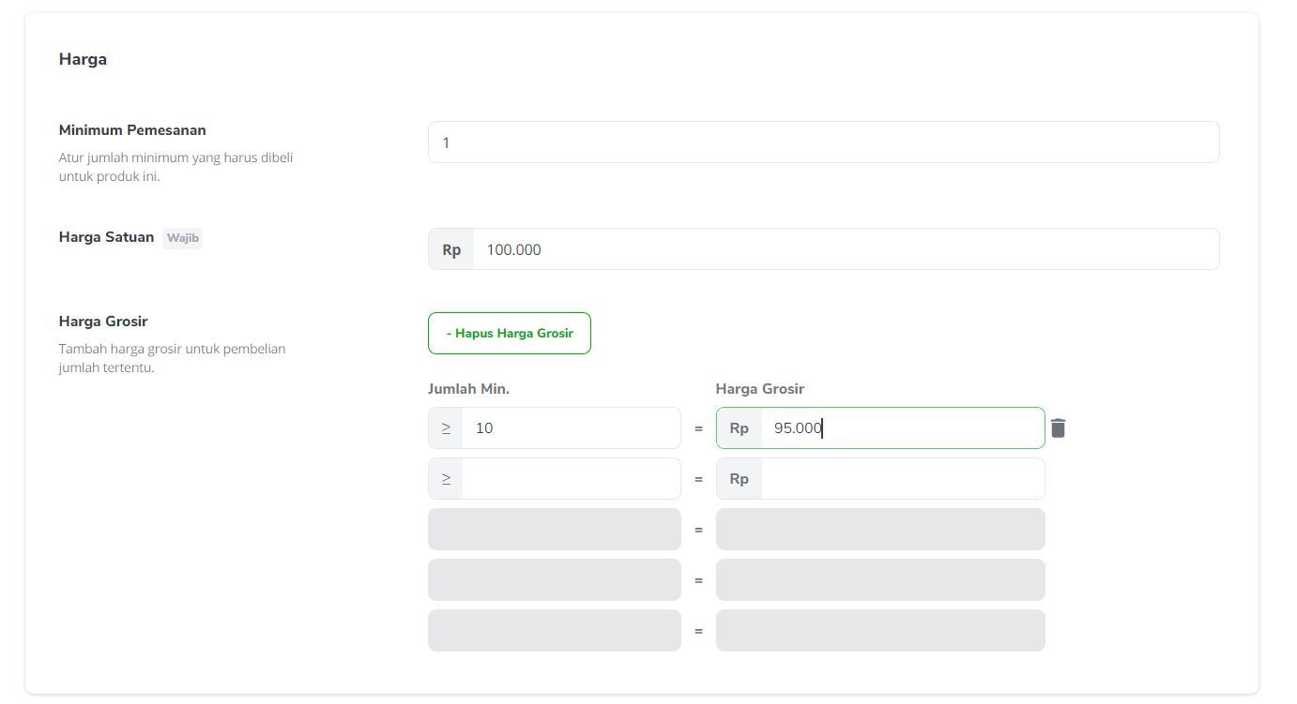Click the Harga section heading
The width and height of the screenshot is (1297, 704).
coord(83,59)
